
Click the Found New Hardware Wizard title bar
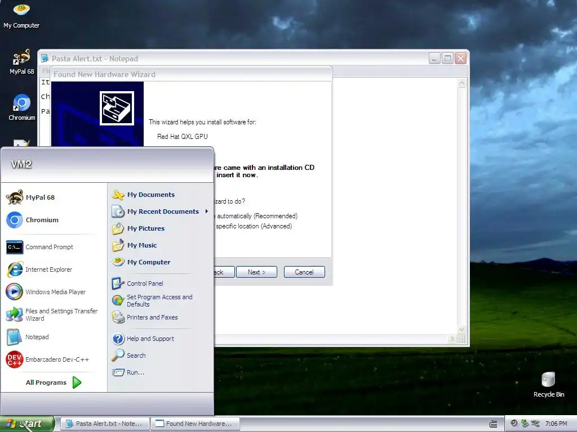click(191, 74)
